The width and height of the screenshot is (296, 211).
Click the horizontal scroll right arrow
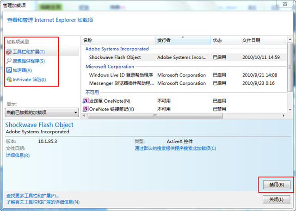click(x=284, y=116)
